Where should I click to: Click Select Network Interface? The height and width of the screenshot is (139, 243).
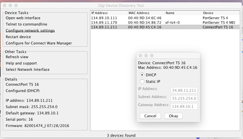[x=28, y=69]
